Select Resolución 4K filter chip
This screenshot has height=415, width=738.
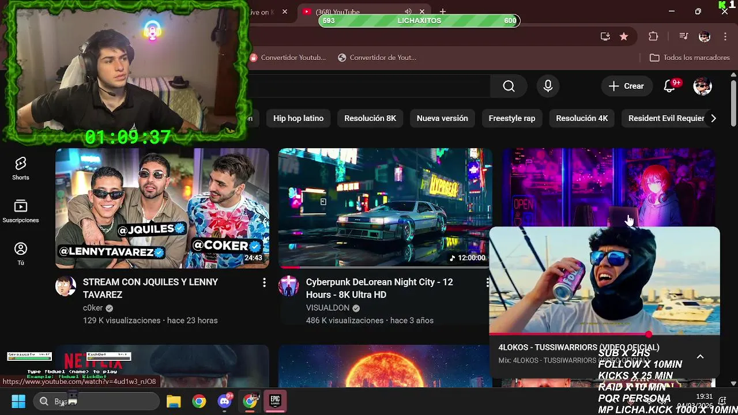582,118
